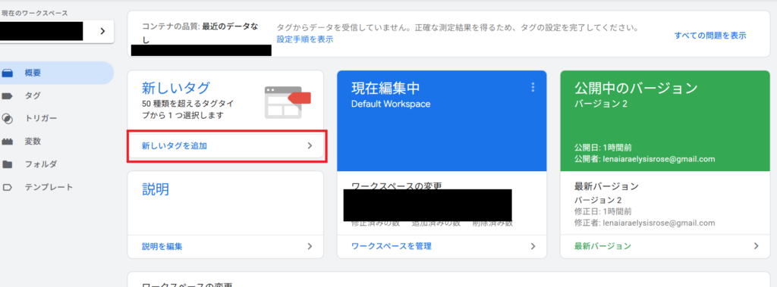Click すべての問題を表示 link
The width and height of the screenshot is (777, 287).
click(710, 36)
